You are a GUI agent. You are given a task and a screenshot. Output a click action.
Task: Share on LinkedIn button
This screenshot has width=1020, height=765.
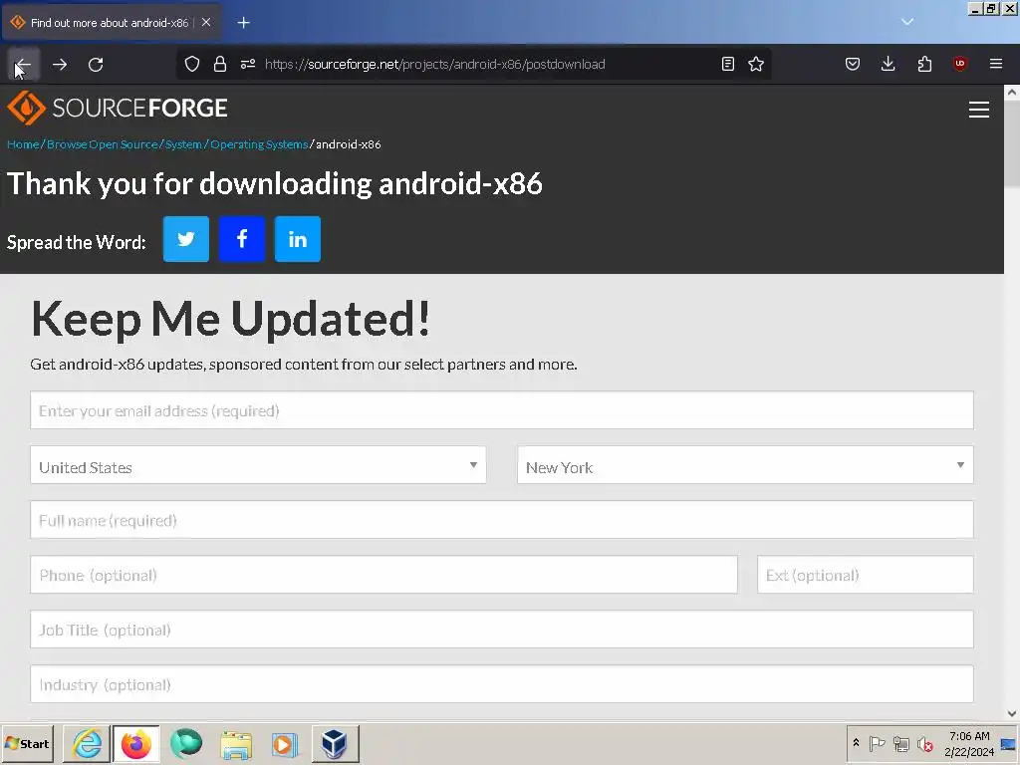click(x=298, y=239)
